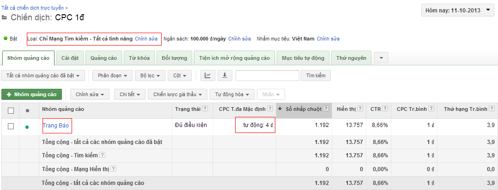Click Chỉnh sửa link next to Ngân sách
This screenshot has height=190, width=498.
pyautogui.click(x=239, y=39)
